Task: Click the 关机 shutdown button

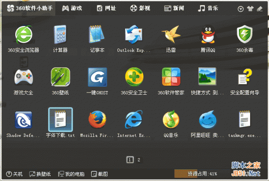Action: (x=14, y=174)
